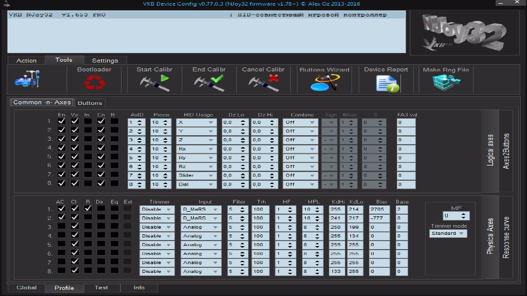The image size is (527, 296).
Task: Open Combine dropdown for logical axis 4
Action: (x=300, y=149)
